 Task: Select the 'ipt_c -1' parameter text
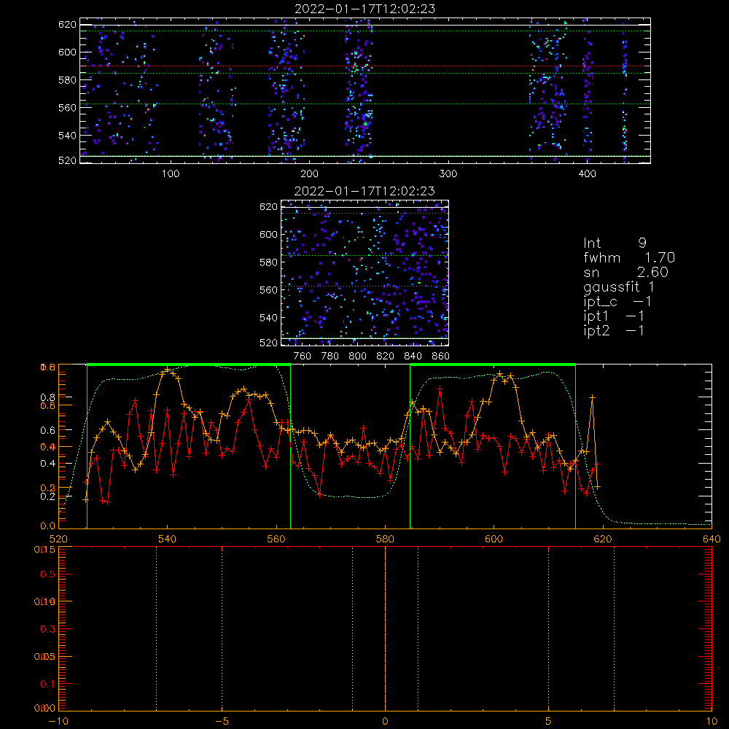(617, 303)
